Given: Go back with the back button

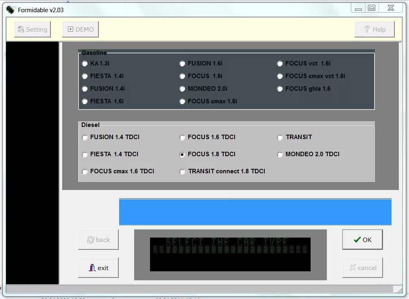Looking at the screenshot, I should point(98,240).
